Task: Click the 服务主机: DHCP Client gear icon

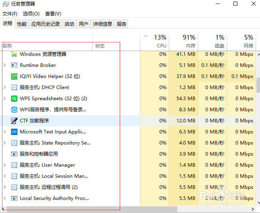Action: pos(14,87)
